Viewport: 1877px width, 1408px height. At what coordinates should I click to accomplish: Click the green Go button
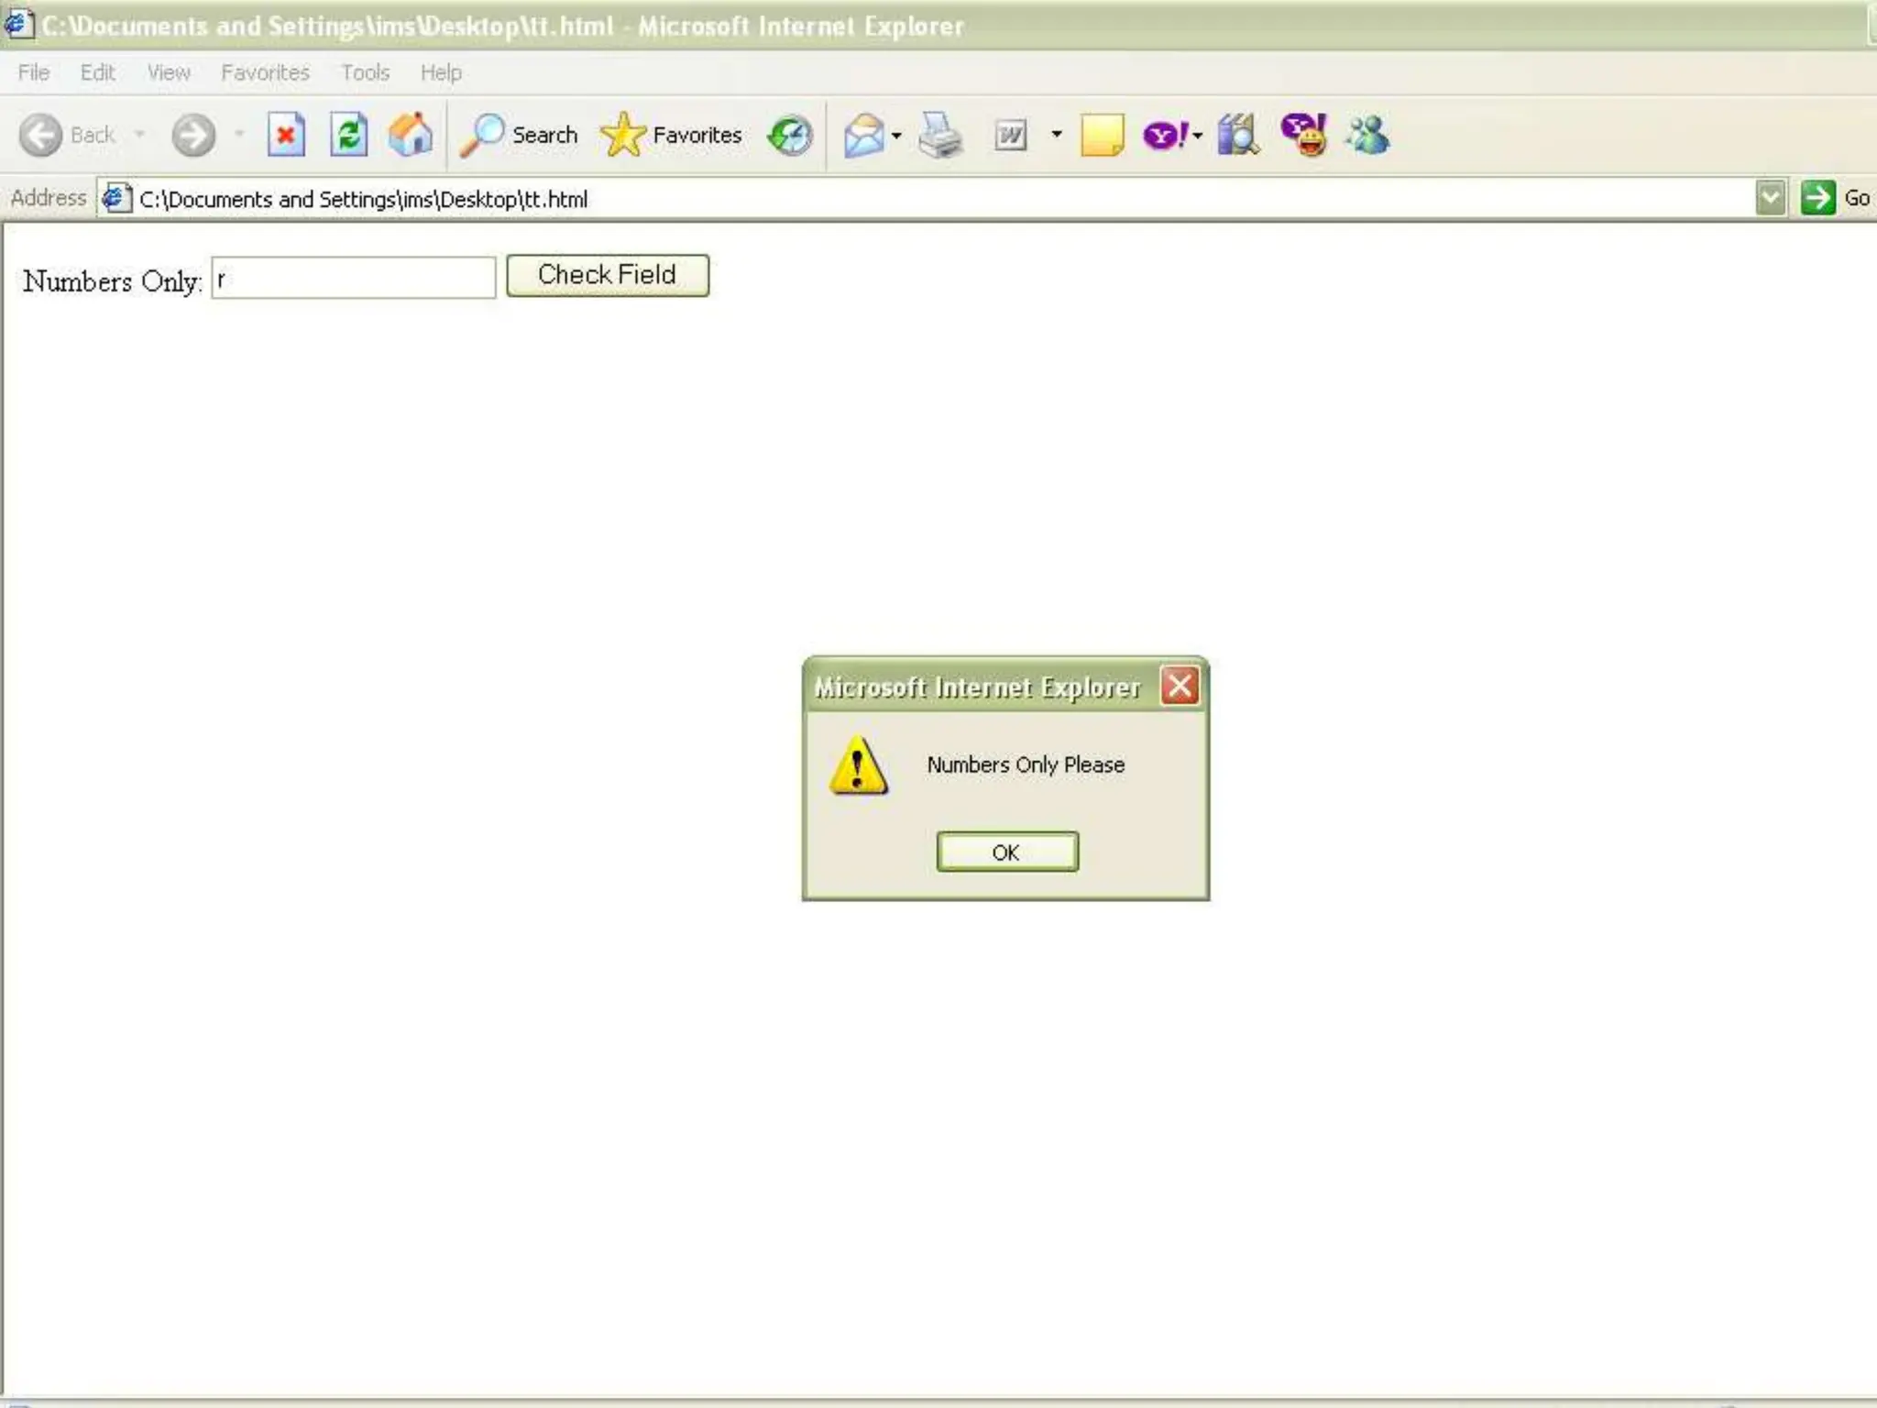pyautogui.click(x=1818, y=198)
